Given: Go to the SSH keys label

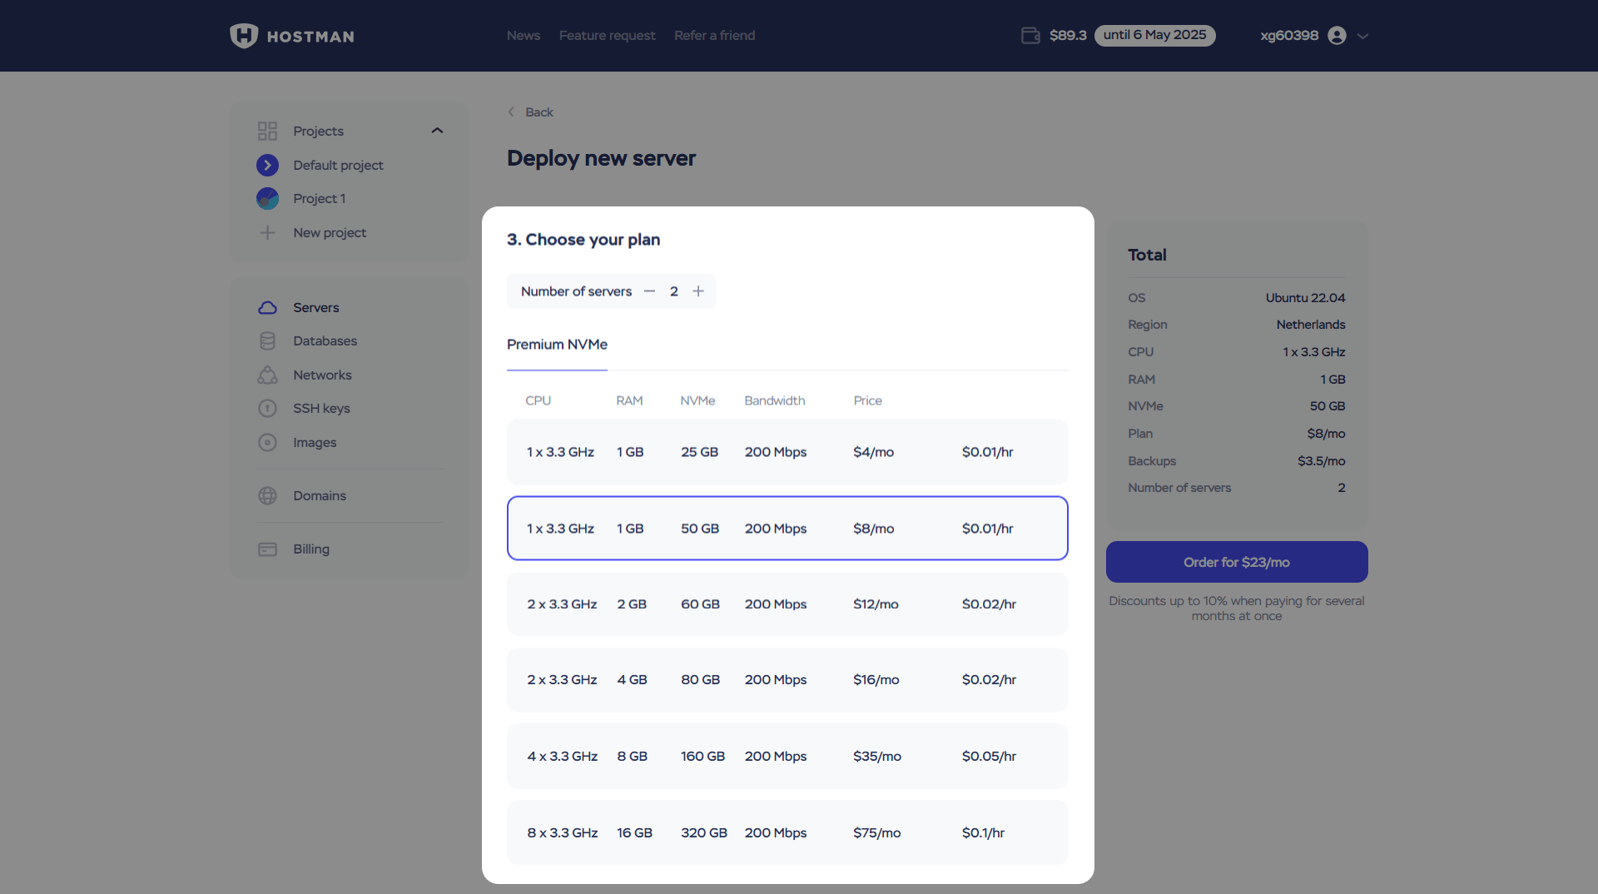Looking at the screenshot, I should [321, 408].
